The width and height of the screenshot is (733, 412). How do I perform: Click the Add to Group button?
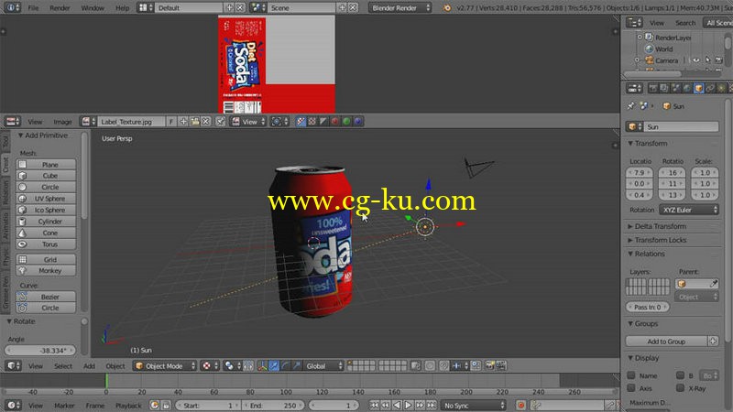click(x=666, y=342)
